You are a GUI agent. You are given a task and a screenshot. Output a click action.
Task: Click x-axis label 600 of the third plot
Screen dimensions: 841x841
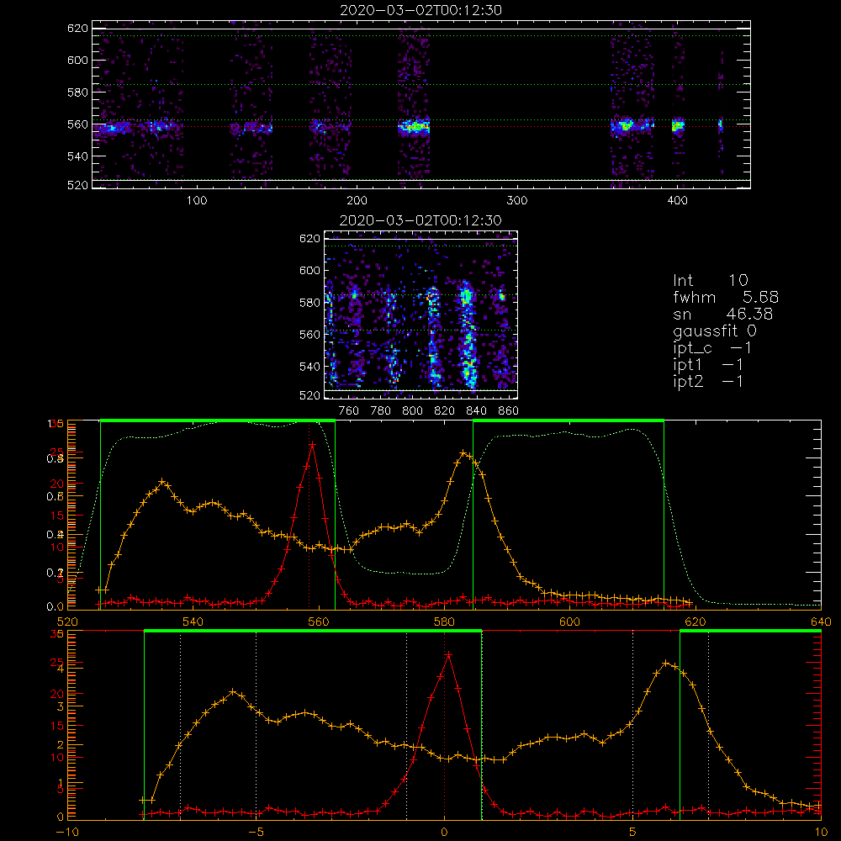tap(569, 621)
